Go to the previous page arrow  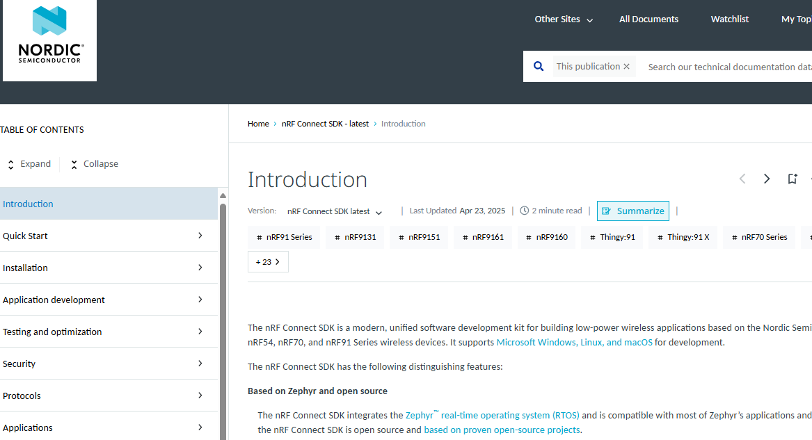pyautogui.click(x=742, y=179)
